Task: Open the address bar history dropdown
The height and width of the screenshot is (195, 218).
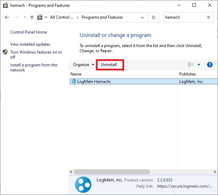Action: 142,18
